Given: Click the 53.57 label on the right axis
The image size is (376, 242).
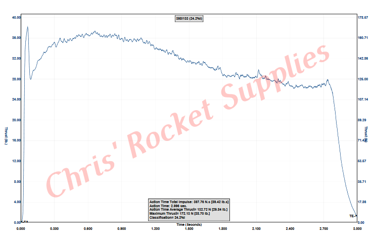Looking at the screenshot, I should pyautogui.click(x=363, y=161).
